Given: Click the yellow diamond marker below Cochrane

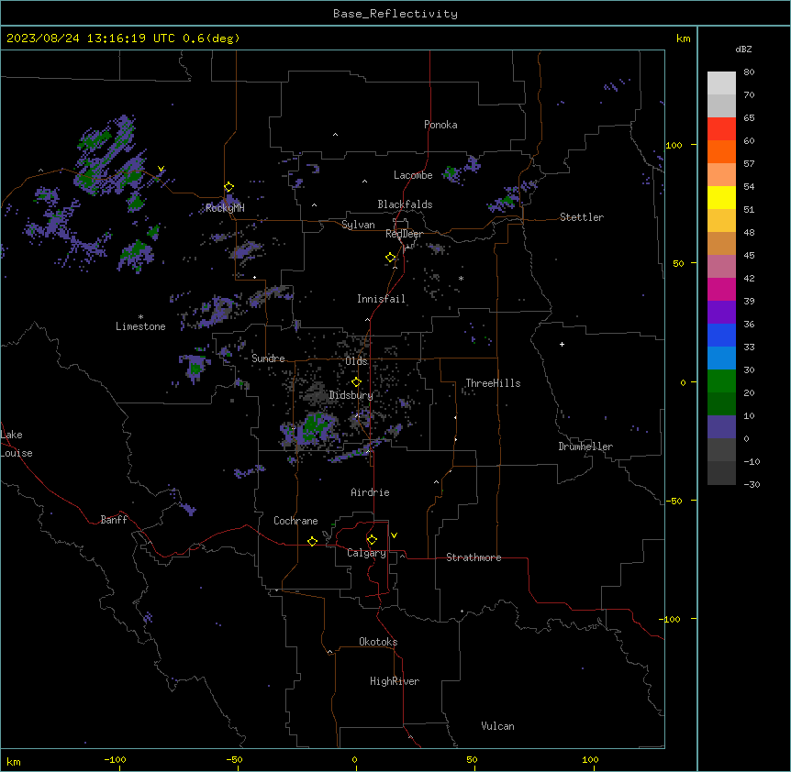Looking at the screenshot, I should (312, 541).
